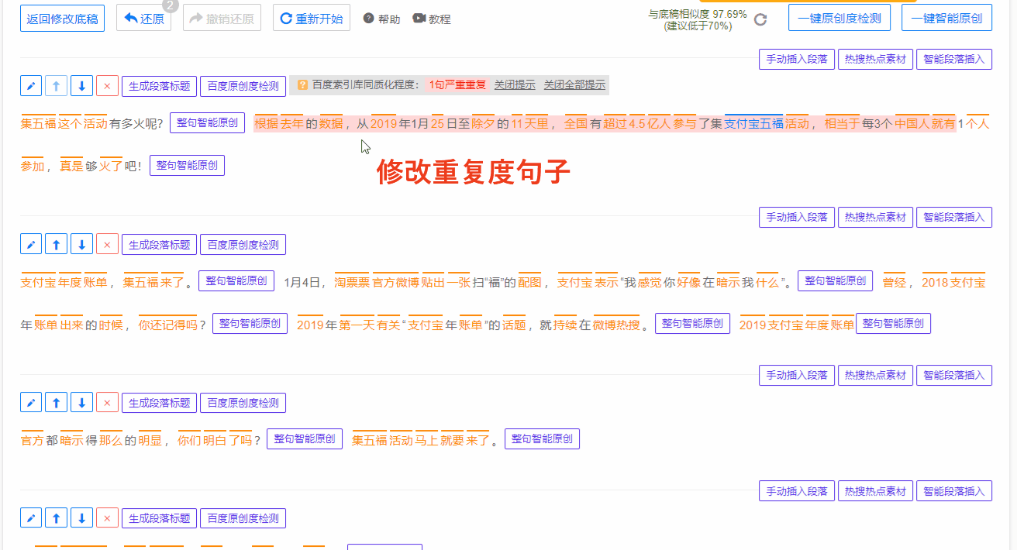
Task: Click the pencil edit icon for the 官方都暗示 paragraph
Action: pyautogui.click(x=30, y=403)
